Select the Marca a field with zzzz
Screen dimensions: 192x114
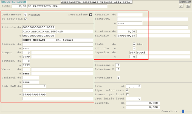[x=26, y=73]
